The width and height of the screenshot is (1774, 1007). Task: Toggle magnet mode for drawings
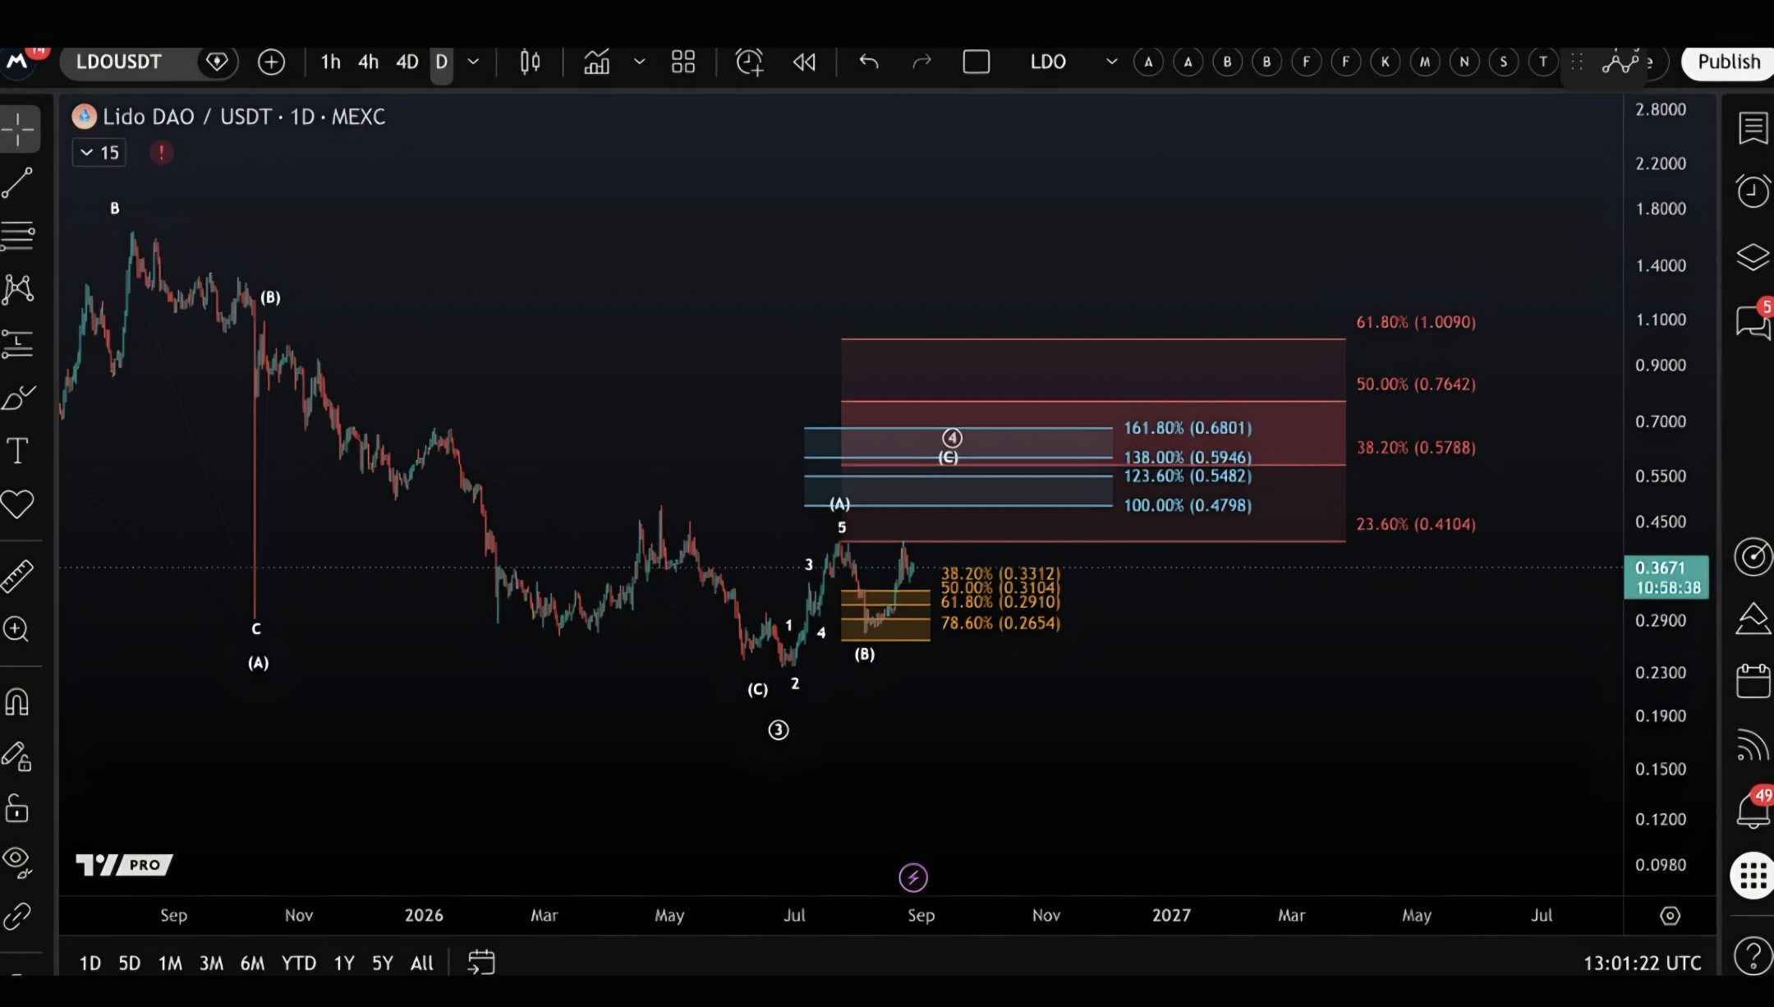[x=18, y=702]
